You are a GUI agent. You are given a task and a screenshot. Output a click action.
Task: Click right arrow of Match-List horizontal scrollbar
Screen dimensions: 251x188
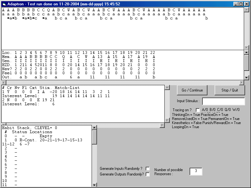pyautogui.click(x=162, y=125)
